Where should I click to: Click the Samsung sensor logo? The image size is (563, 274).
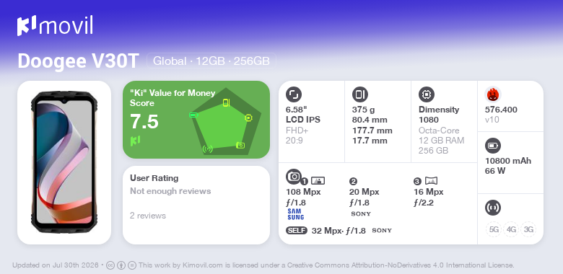[x=295, y=214]
